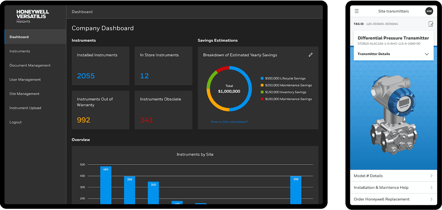Click the Overview section heading
This screenshot has height=210, width=442.
[81, 140]
